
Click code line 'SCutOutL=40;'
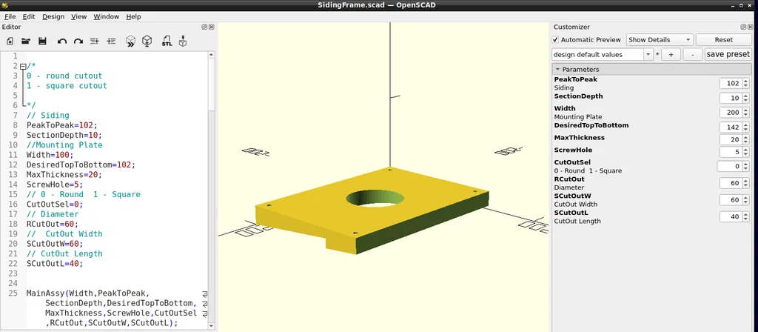tap(55, 263)
